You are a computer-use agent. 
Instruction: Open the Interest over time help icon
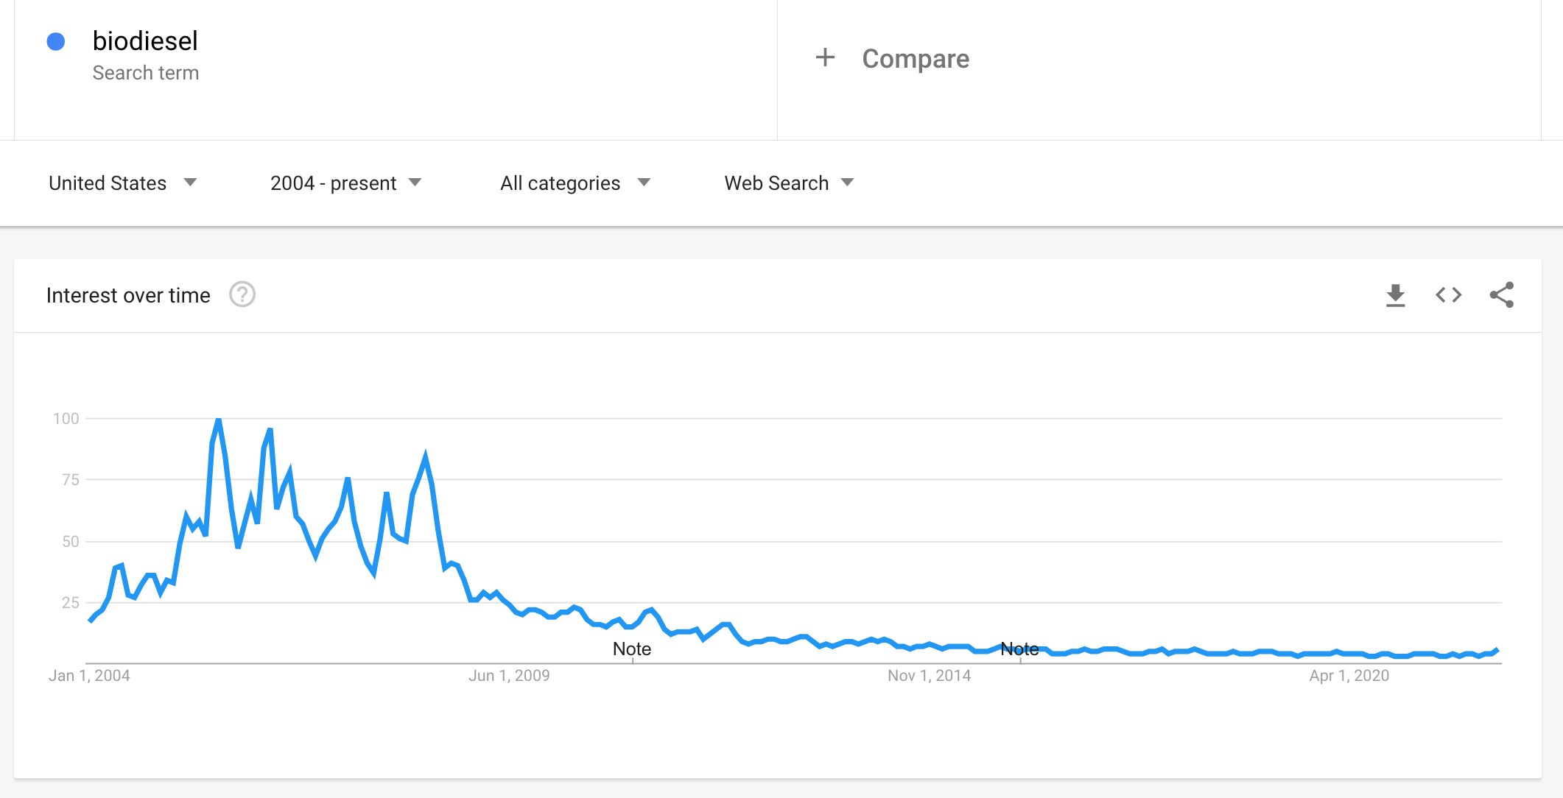242,294
